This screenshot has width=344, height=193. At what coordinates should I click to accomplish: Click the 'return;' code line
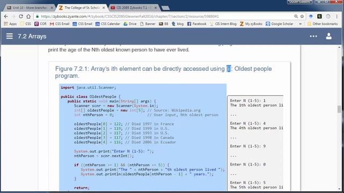click(x=82, y=188)
